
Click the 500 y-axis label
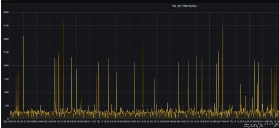(7, 106)
